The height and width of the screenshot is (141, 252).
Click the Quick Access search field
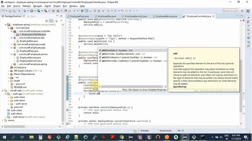tap(230, 11)
